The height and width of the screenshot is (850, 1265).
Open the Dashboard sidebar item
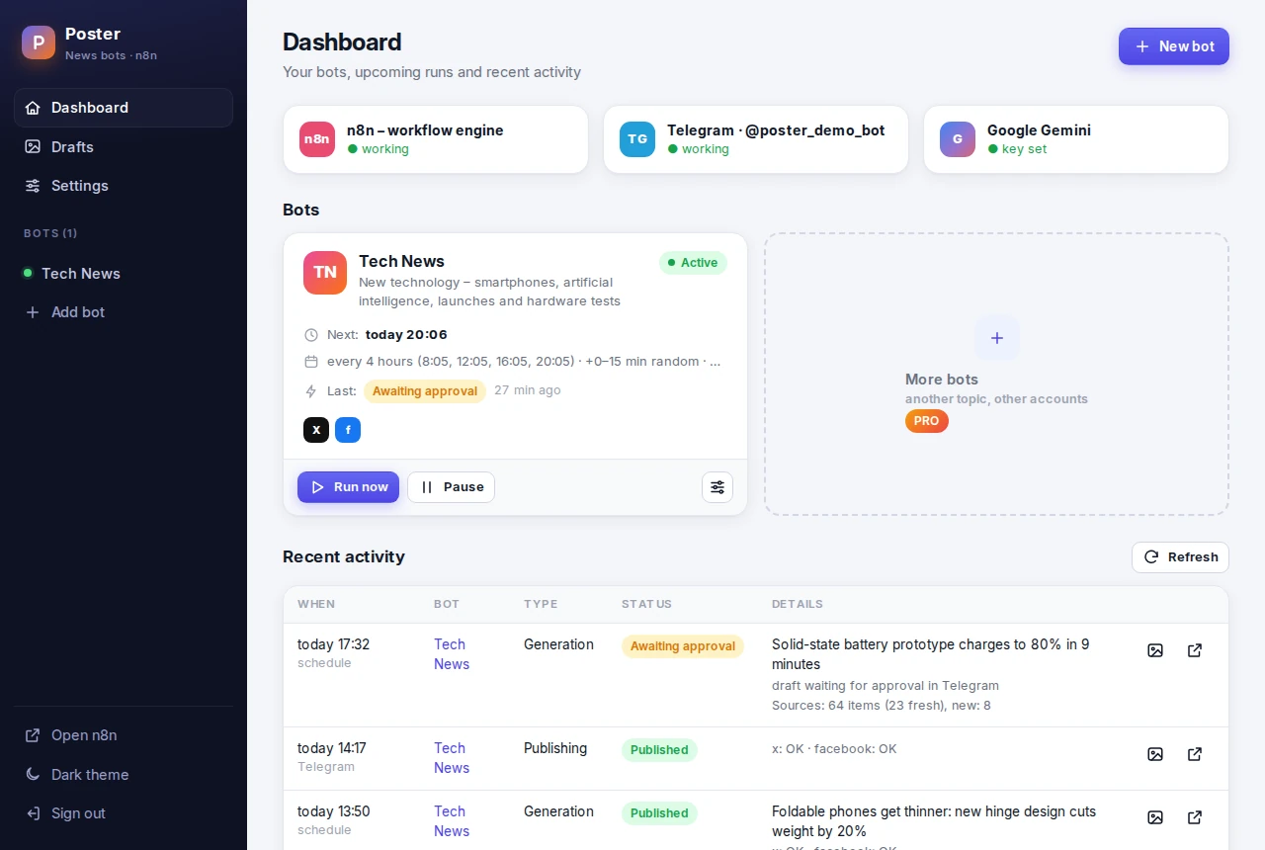point(124,108)
